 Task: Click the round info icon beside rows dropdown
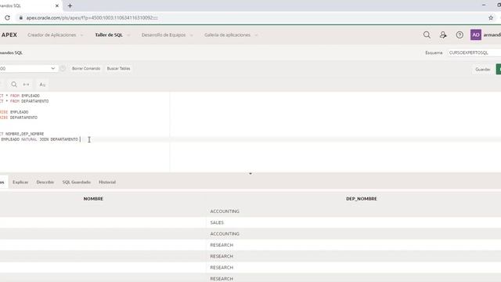tap(63, 68)
